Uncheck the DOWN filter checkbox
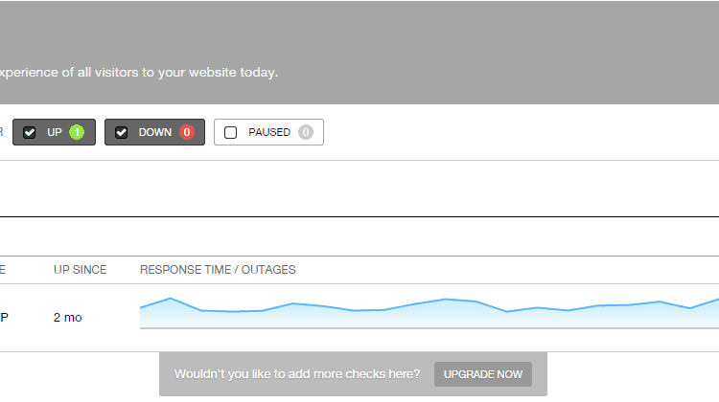 coord(121,132)
